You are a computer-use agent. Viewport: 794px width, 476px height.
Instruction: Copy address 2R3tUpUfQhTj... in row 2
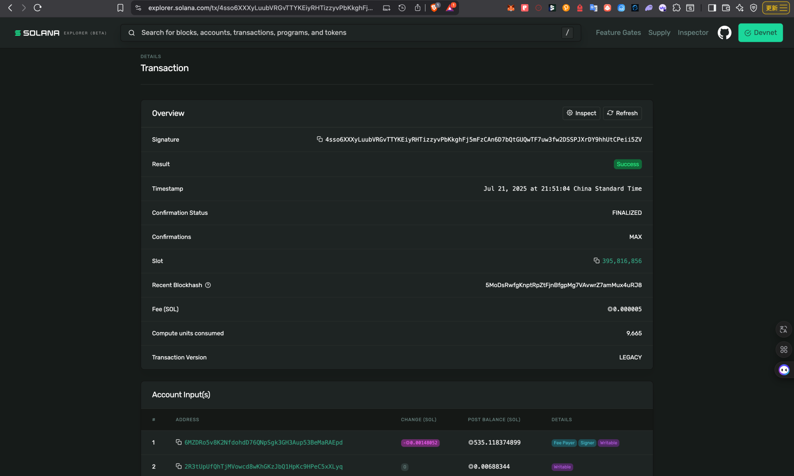coord(179,466)
